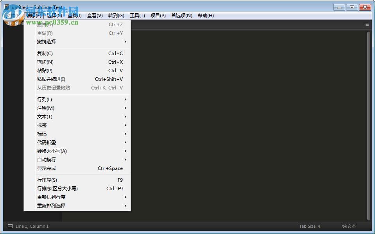
Task: Open the 工具 menu
Action: click(138, 15)
